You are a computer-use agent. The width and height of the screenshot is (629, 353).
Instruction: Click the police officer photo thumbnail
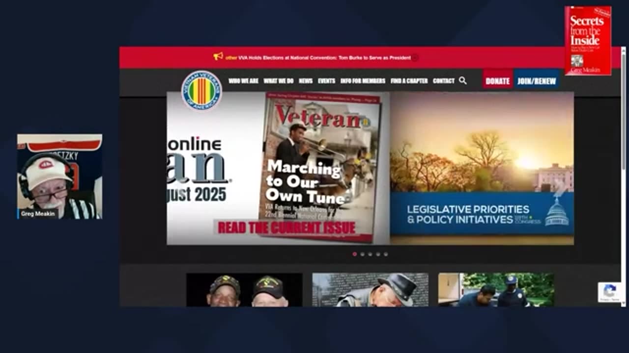[496, 290]
